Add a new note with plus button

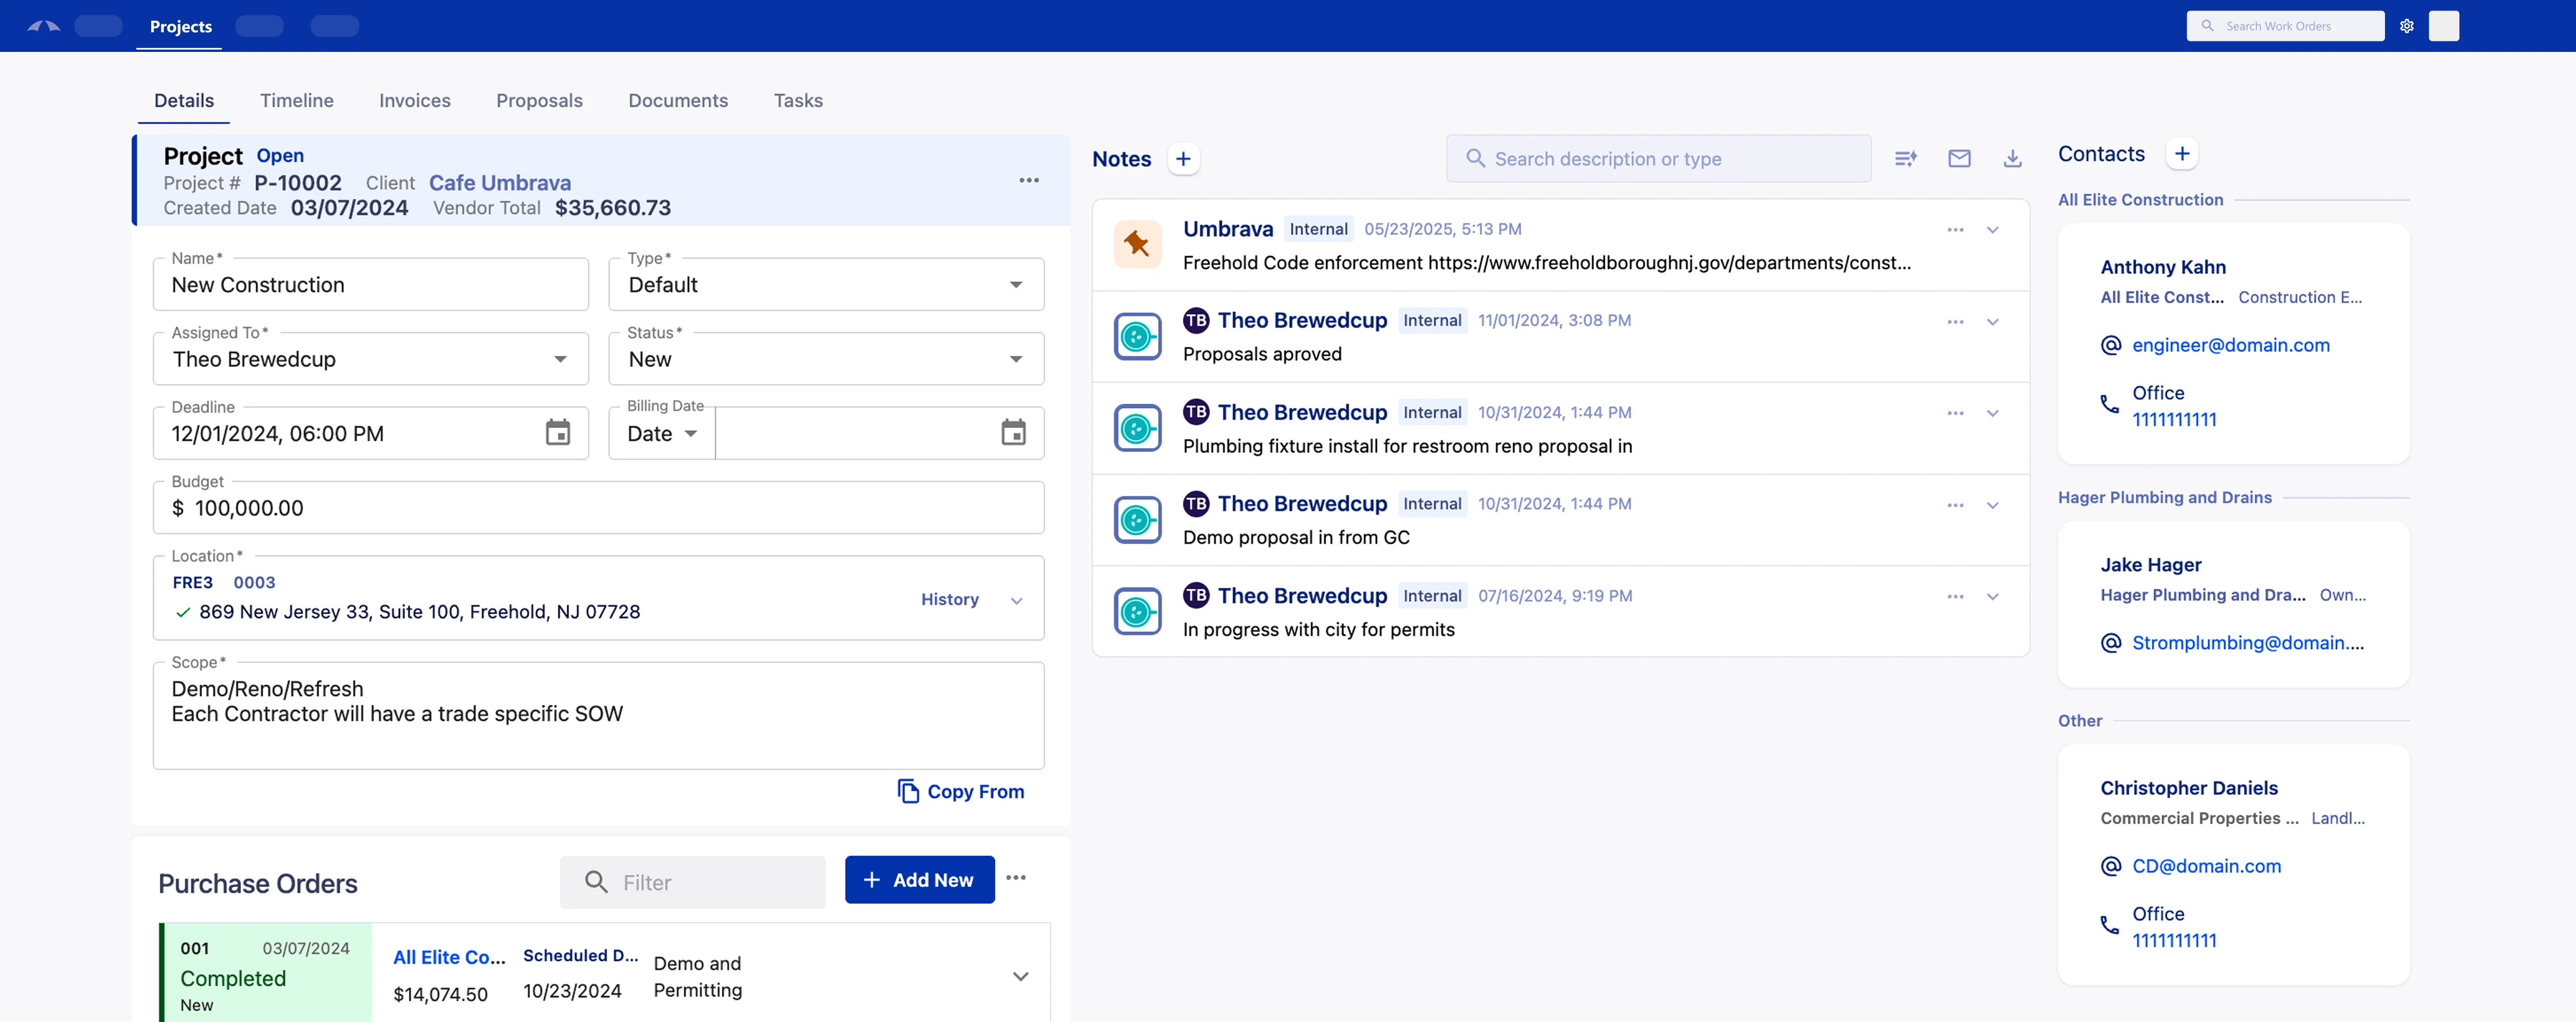pyautogui.click(x=1183, y=159)
